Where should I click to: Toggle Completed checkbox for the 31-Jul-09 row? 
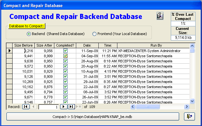pyautogui.click(x=65, y=76)
